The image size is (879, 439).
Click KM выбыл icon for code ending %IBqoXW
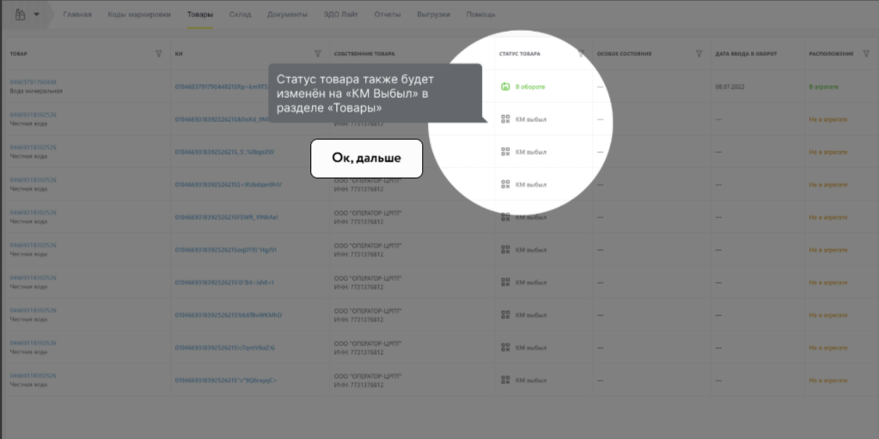505,152
